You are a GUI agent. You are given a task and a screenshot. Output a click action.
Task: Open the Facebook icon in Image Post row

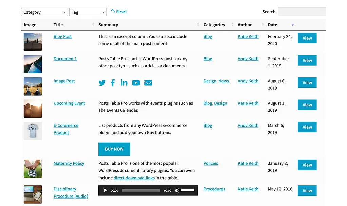(113, 83)
